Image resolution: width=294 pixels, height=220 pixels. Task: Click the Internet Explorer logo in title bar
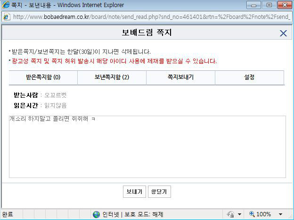click(6, 5)
